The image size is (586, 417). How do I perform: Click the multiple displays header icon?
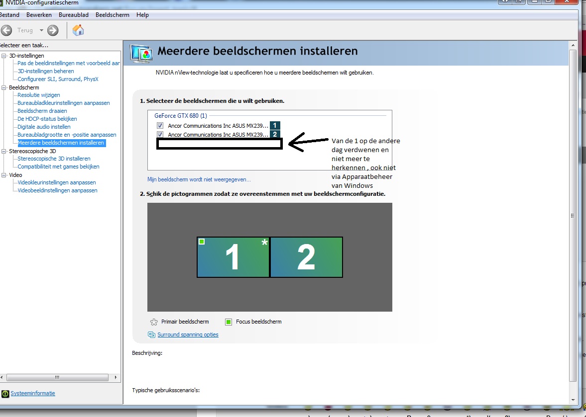click(141, 53)
